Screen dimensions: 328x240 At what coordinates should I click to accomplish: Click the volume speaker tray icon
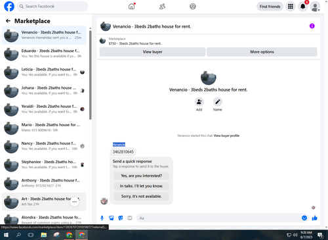(x=295, y=235)
